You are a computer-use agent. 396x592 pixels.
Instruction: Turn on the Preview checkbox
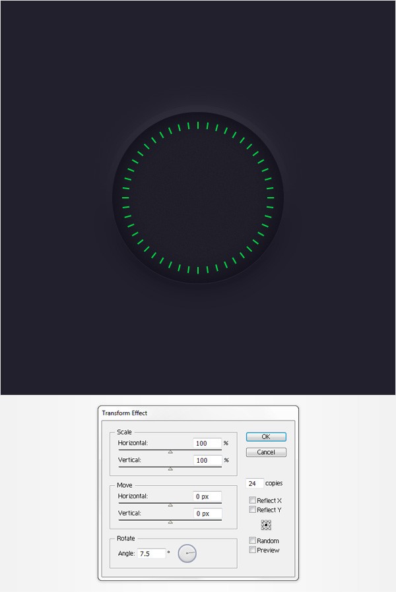click(x=252, y=550)
